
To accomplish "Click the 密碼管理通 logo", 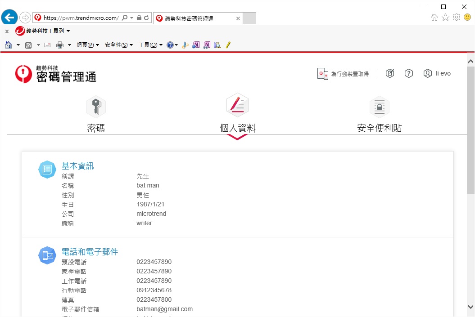I will [56, 74].
